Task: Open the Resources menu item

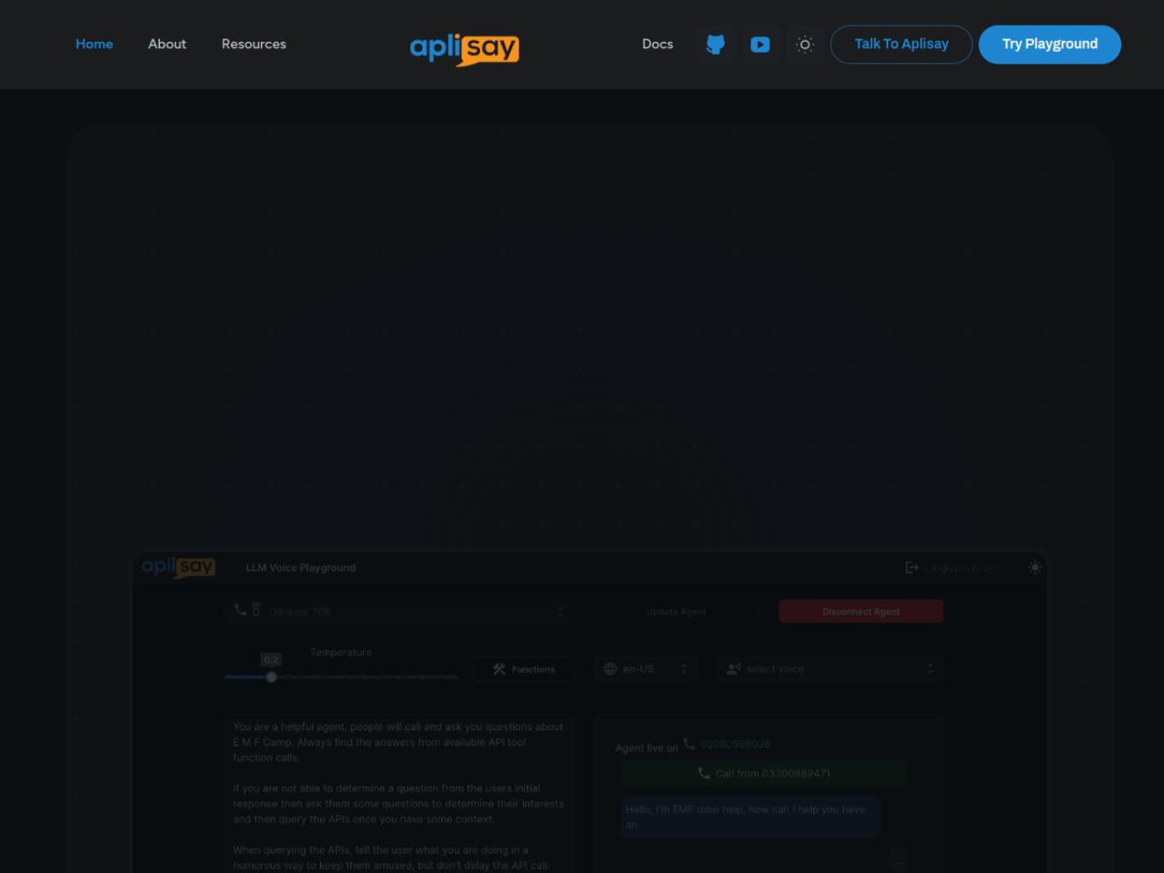Action: pos(254,44)
